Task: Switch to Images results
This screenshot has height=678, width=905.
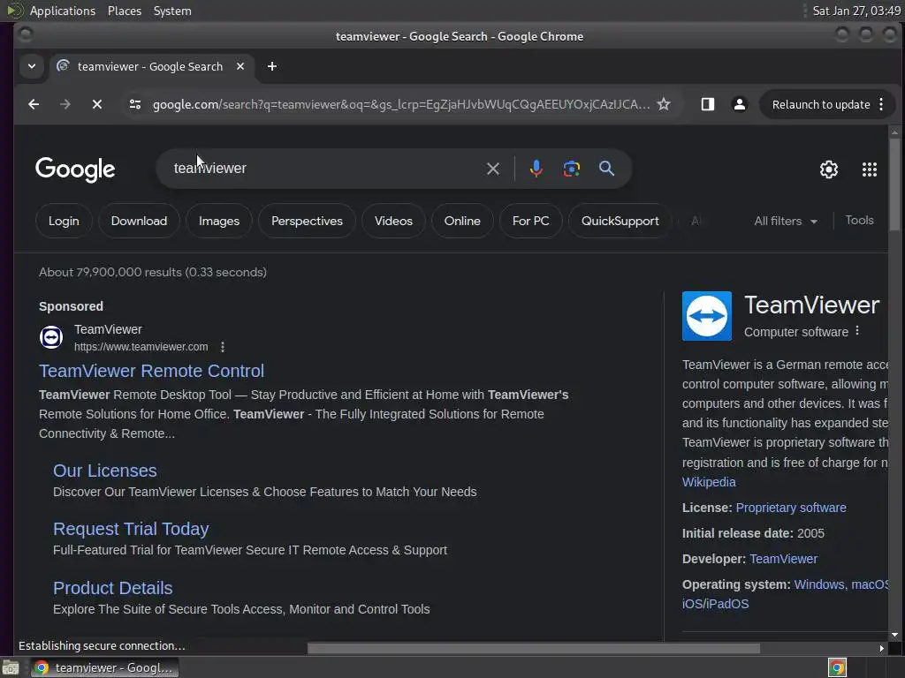Action: 219,221
